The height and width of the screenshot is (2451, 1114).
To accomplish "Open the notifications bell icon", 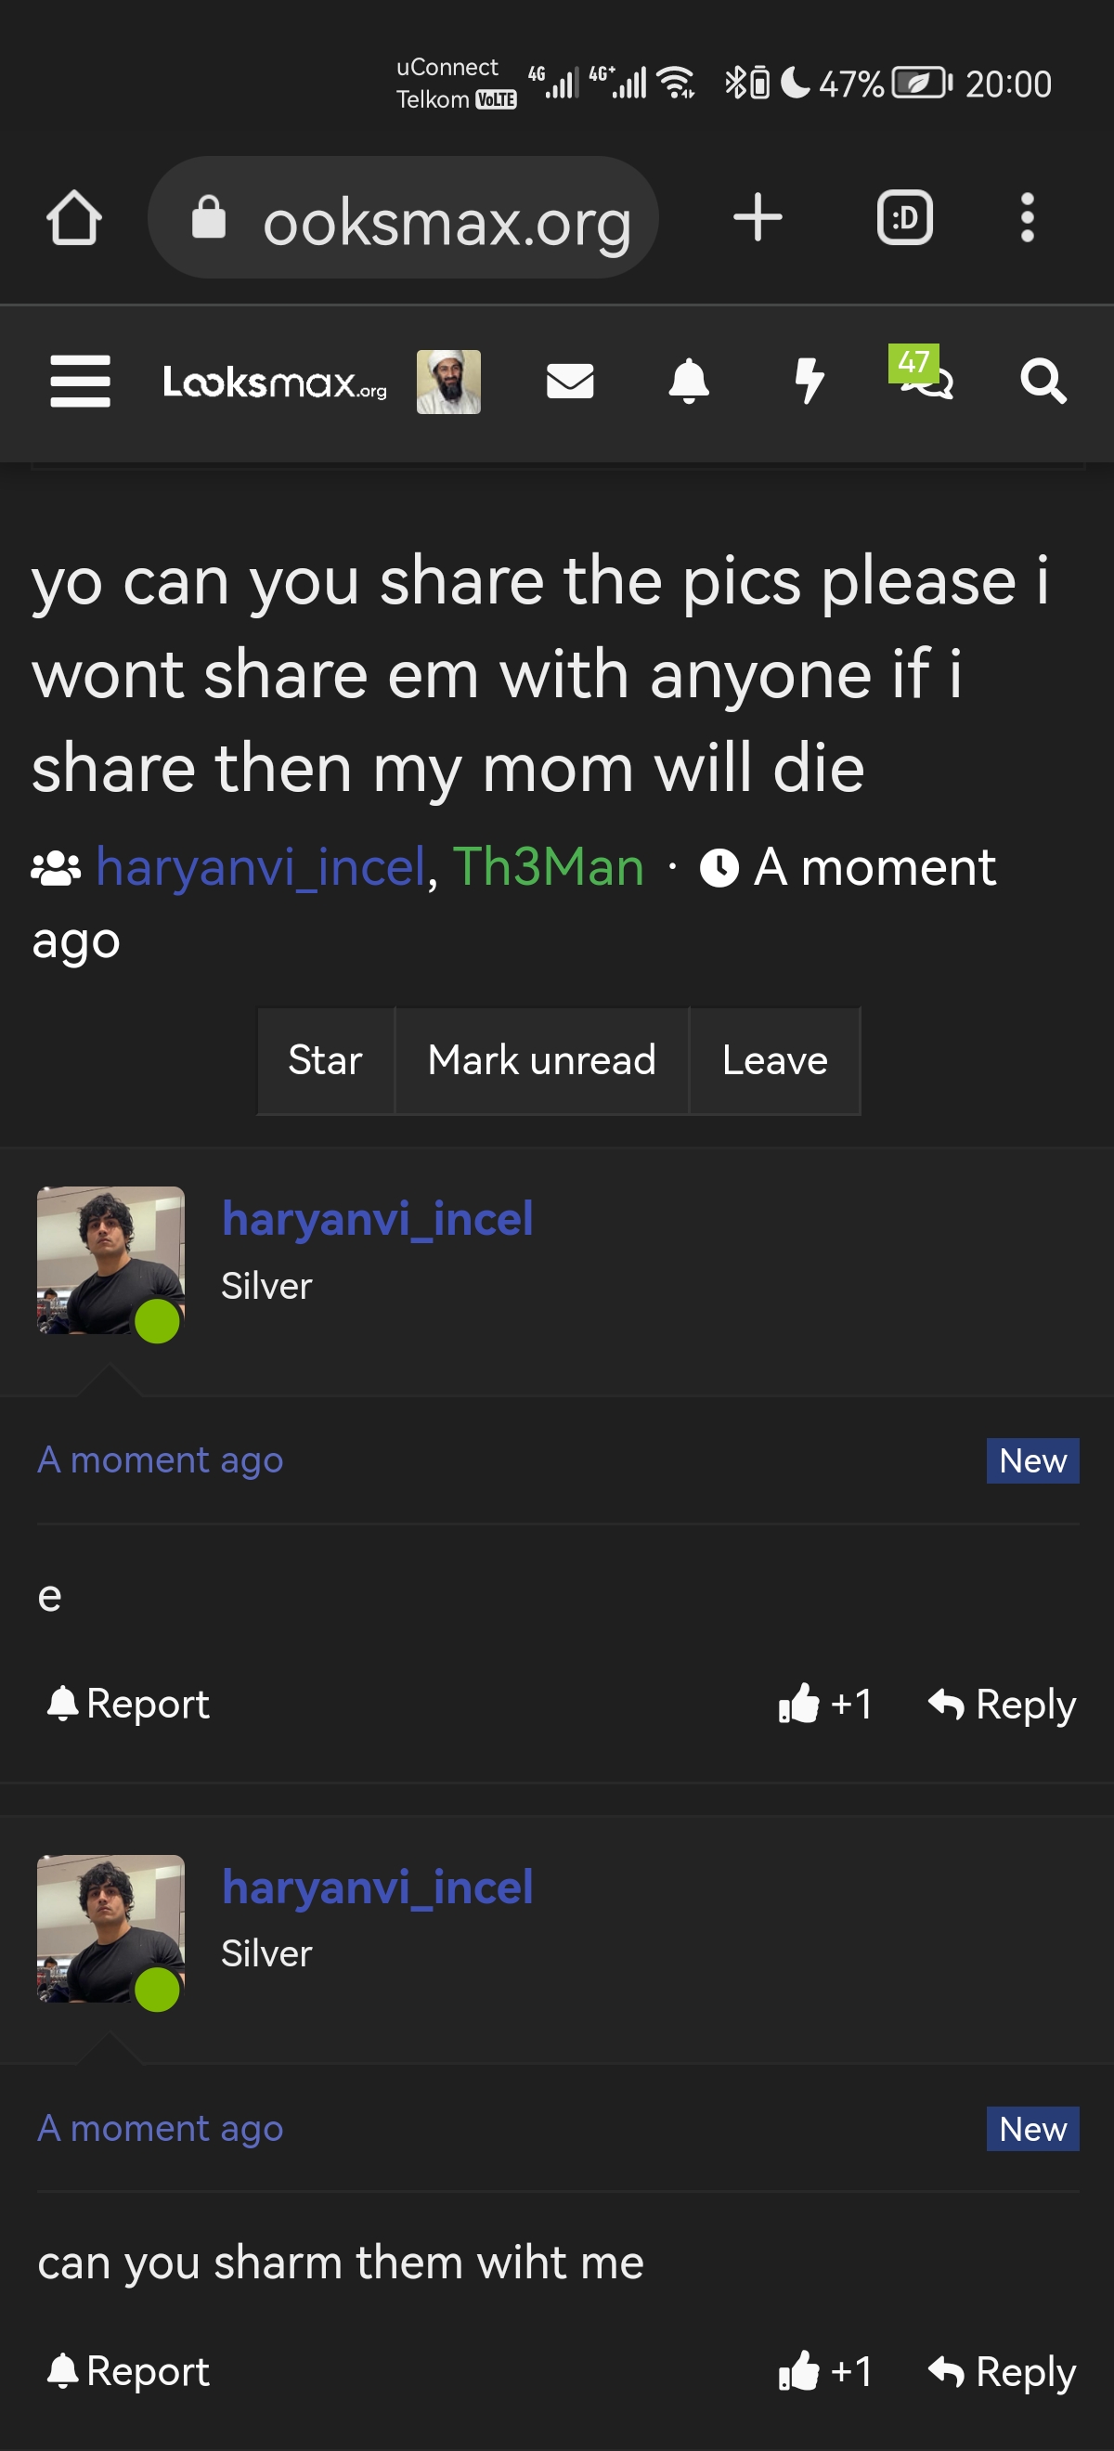I will pyautogui.click(x=690, y=382).
